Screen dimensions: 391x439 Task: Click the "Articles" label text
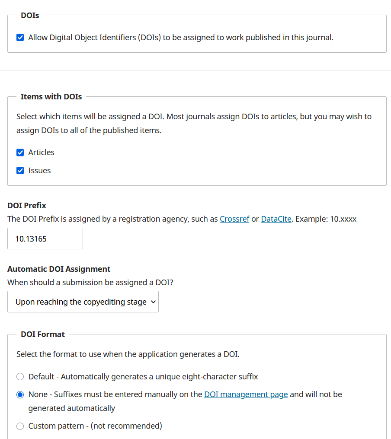pyautogui.click(x=42, y=153)
